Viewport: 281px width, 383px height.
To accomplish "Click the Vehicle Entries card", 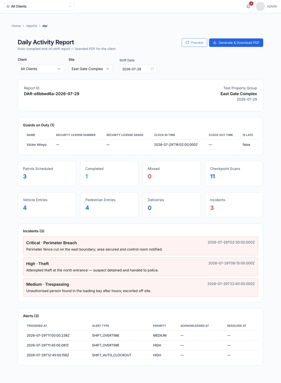I will click(x=47, y=205).
